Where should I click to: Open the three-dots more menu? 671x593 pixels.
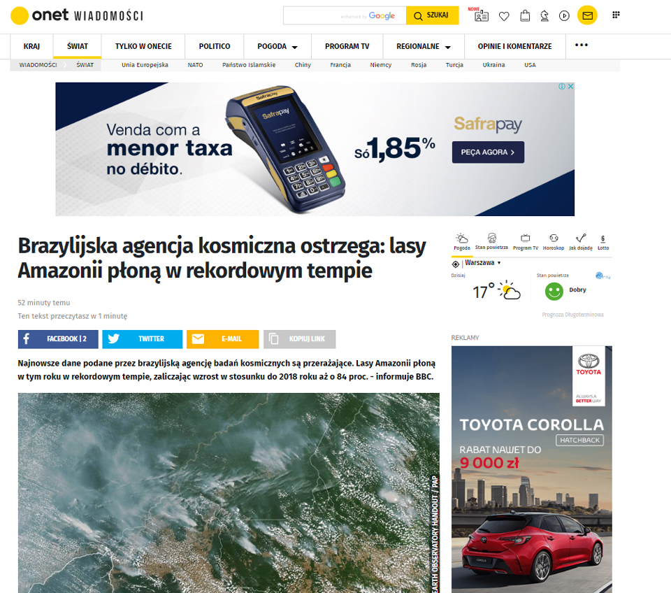click(x=581, y=45)
